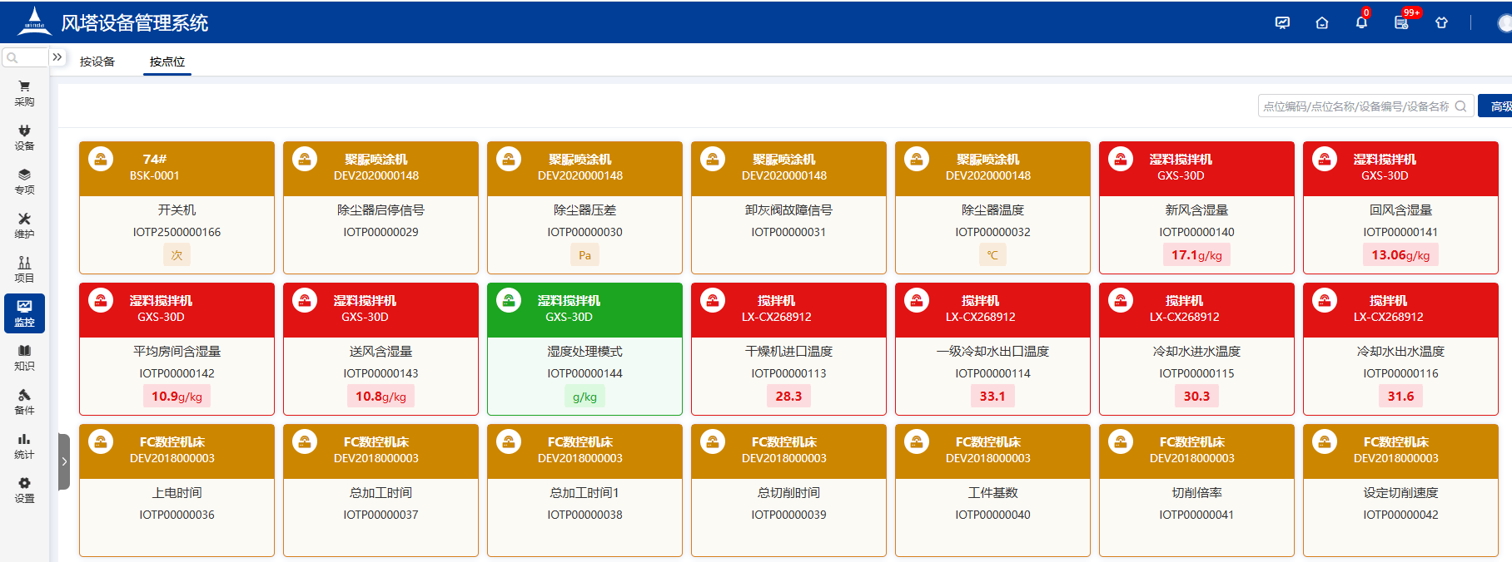Open the 采购 purchasing module in sidebar

(x=24, y=93)
